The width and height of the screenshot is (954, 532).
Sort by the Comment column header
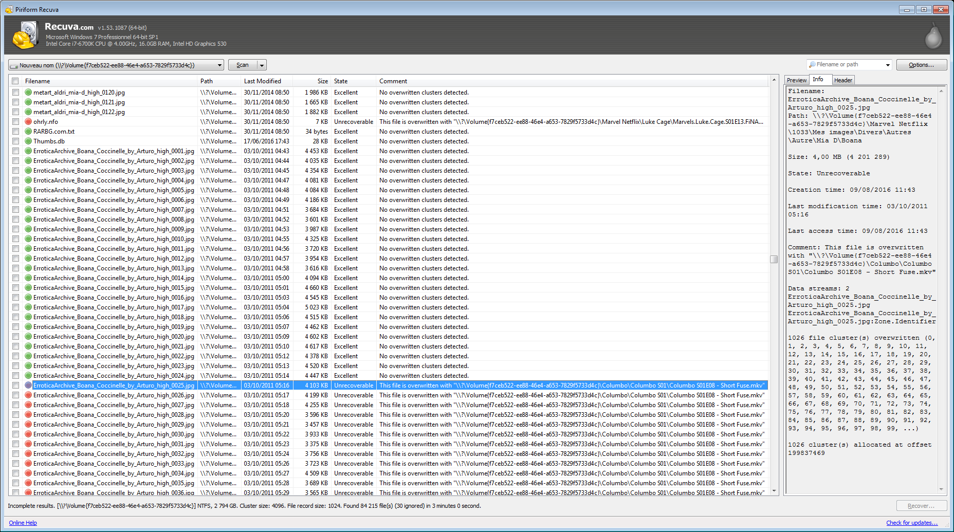[x=572, y=81]
